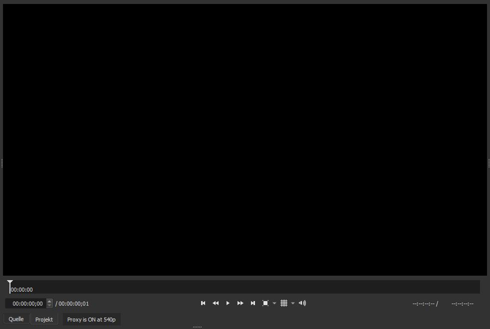Switch to the Projekt tab
This screenshot has width=490, height=329.
pos(44,319)
